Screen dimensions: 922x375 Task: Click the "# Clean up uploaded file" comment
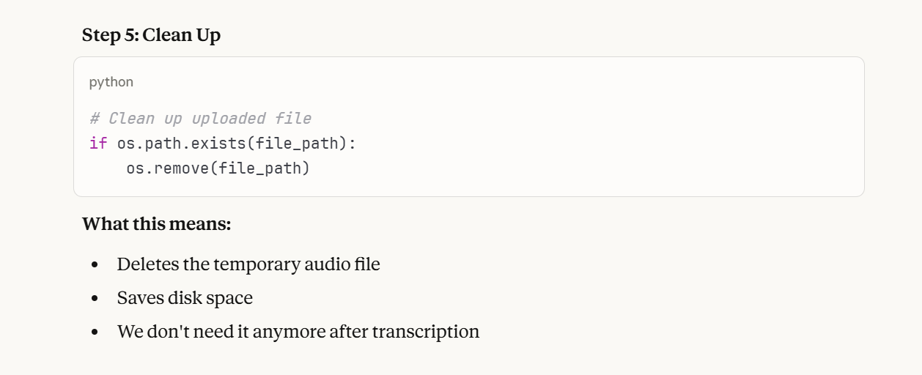200,119
